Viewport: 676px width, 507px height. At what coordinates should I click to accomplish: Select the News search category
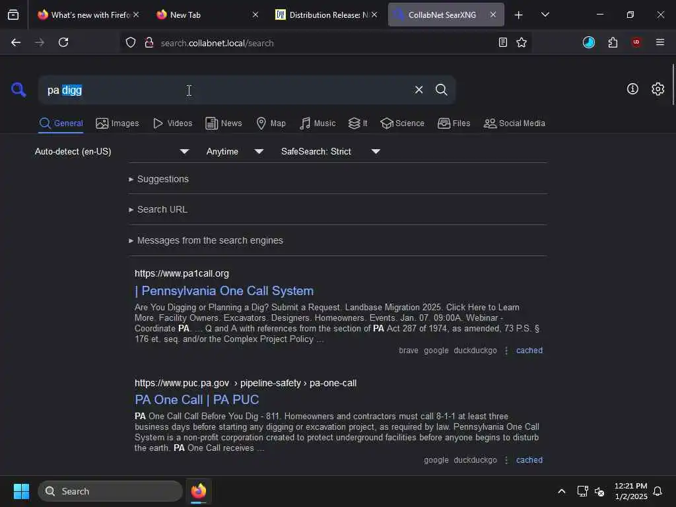click(224, 123)
